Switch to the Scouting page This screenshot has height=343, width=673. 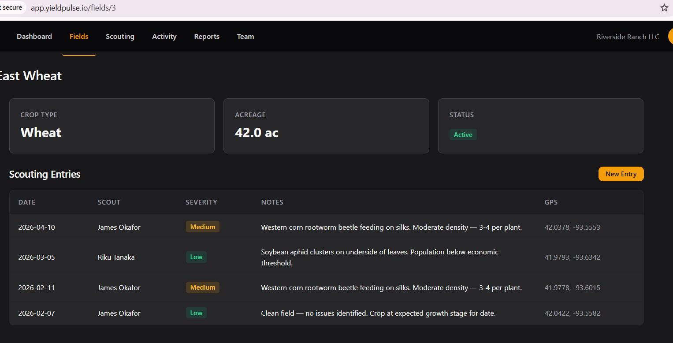(120, 37)
